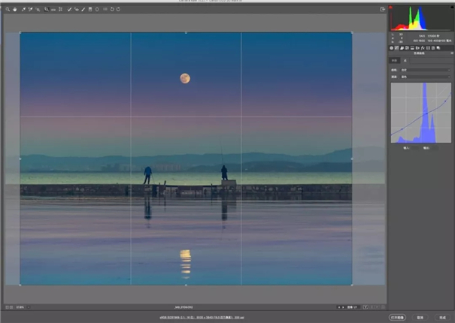Rotate image 90 degrees counterclockwise

114,9
